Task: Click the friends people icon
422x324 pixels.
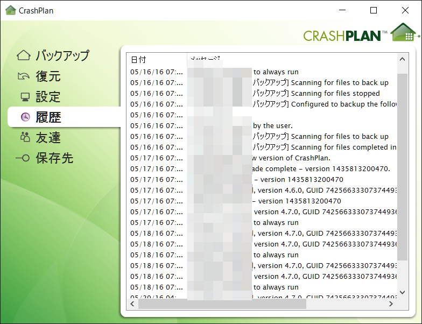Action: coord(25,137)
